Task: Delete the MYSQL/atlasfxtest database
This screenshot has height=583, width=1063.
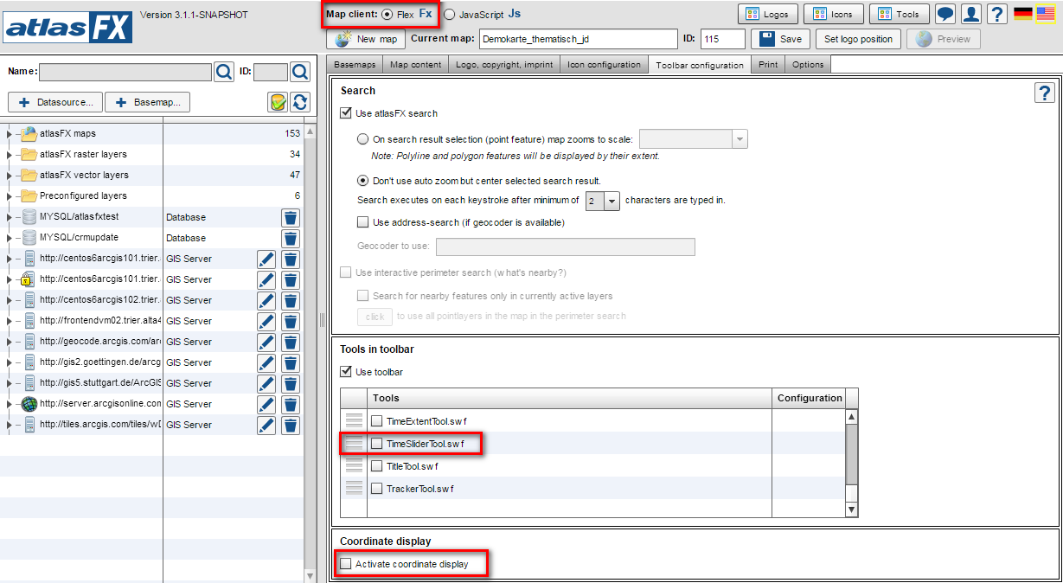Action: pos(291,217)
